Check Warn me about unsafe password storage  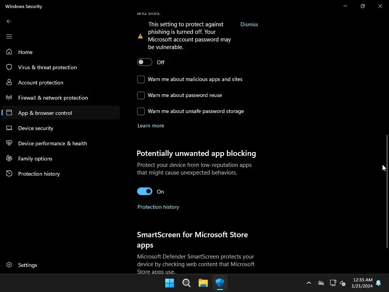(141, 111)
